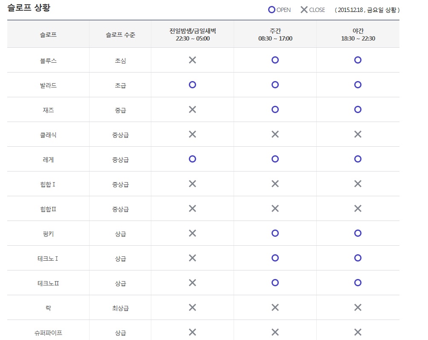Click 발라드 overnight open circle icon
This screenshot has height=340, width=428.
[192, 85]
